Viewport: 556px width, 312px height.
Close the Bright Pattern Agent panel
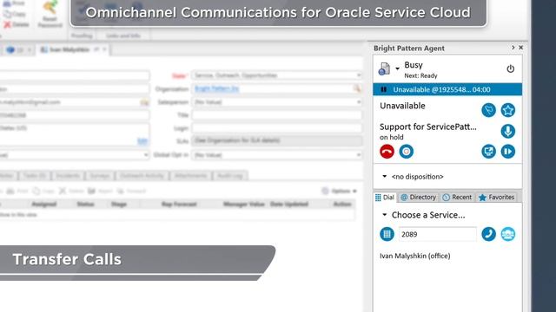(x=521, y=48)
